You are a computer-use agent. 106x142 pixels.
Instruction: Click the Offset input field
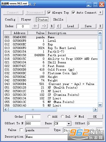(x=95, y=123)
